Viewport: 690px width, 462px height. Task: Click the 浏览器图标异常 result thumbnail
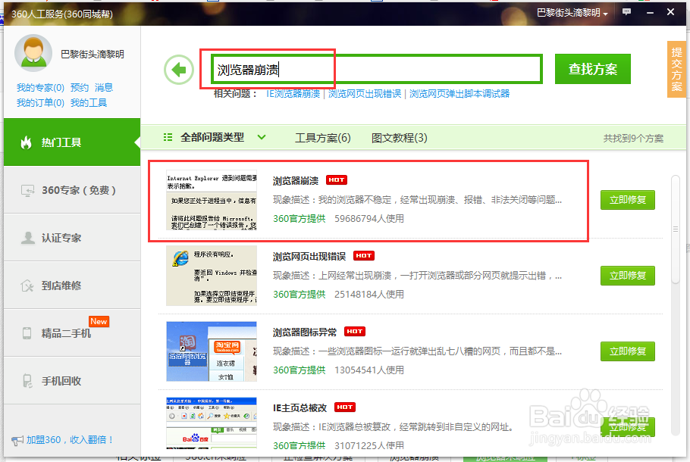pos(212,351)
